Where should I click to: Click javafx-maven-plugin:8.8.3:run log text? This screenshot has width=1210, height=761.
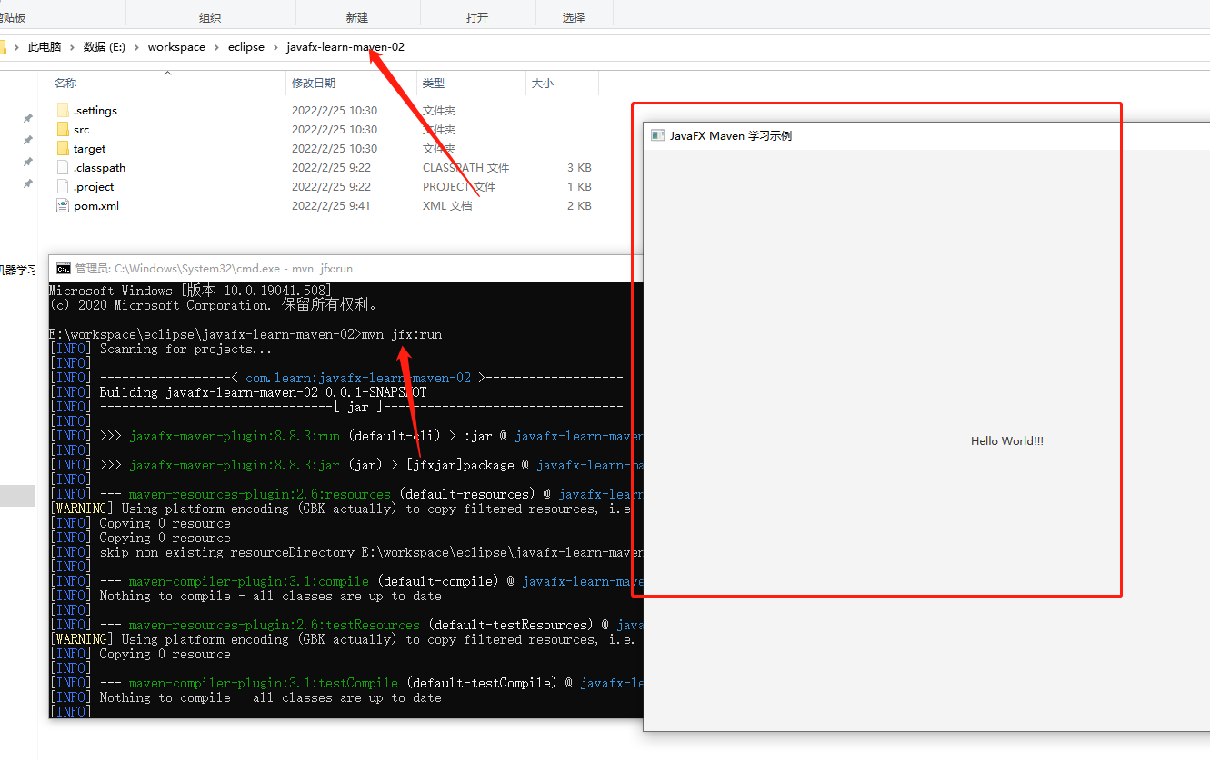point(235,436)
